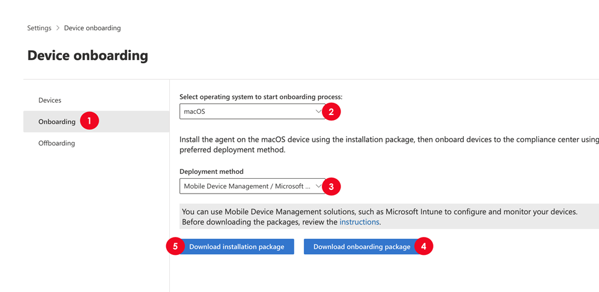This screenshot has width=599, height=292.
Task: Click the red step 4 marker
Action: (x=424, y=247)
